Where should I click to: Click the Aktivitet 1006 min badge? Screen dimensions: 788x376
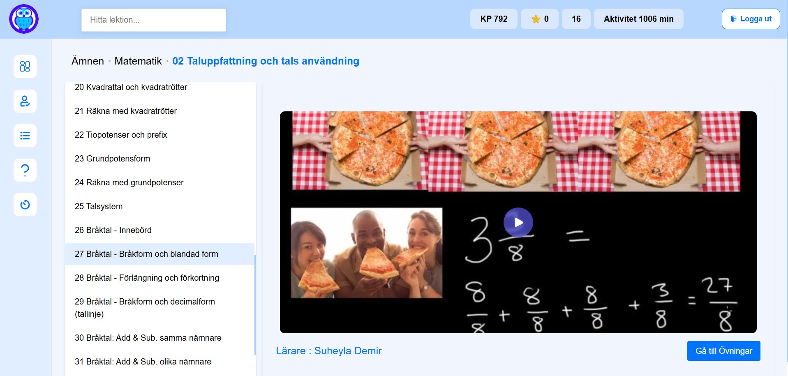(638, 19)
